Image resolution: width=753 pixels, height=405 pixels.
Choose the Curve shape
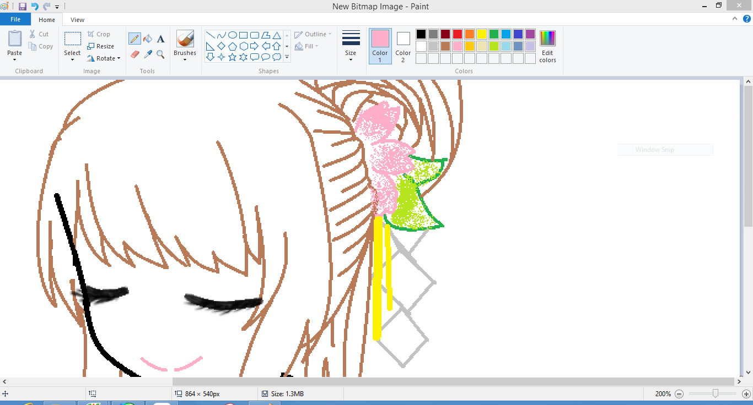[221, 35]
